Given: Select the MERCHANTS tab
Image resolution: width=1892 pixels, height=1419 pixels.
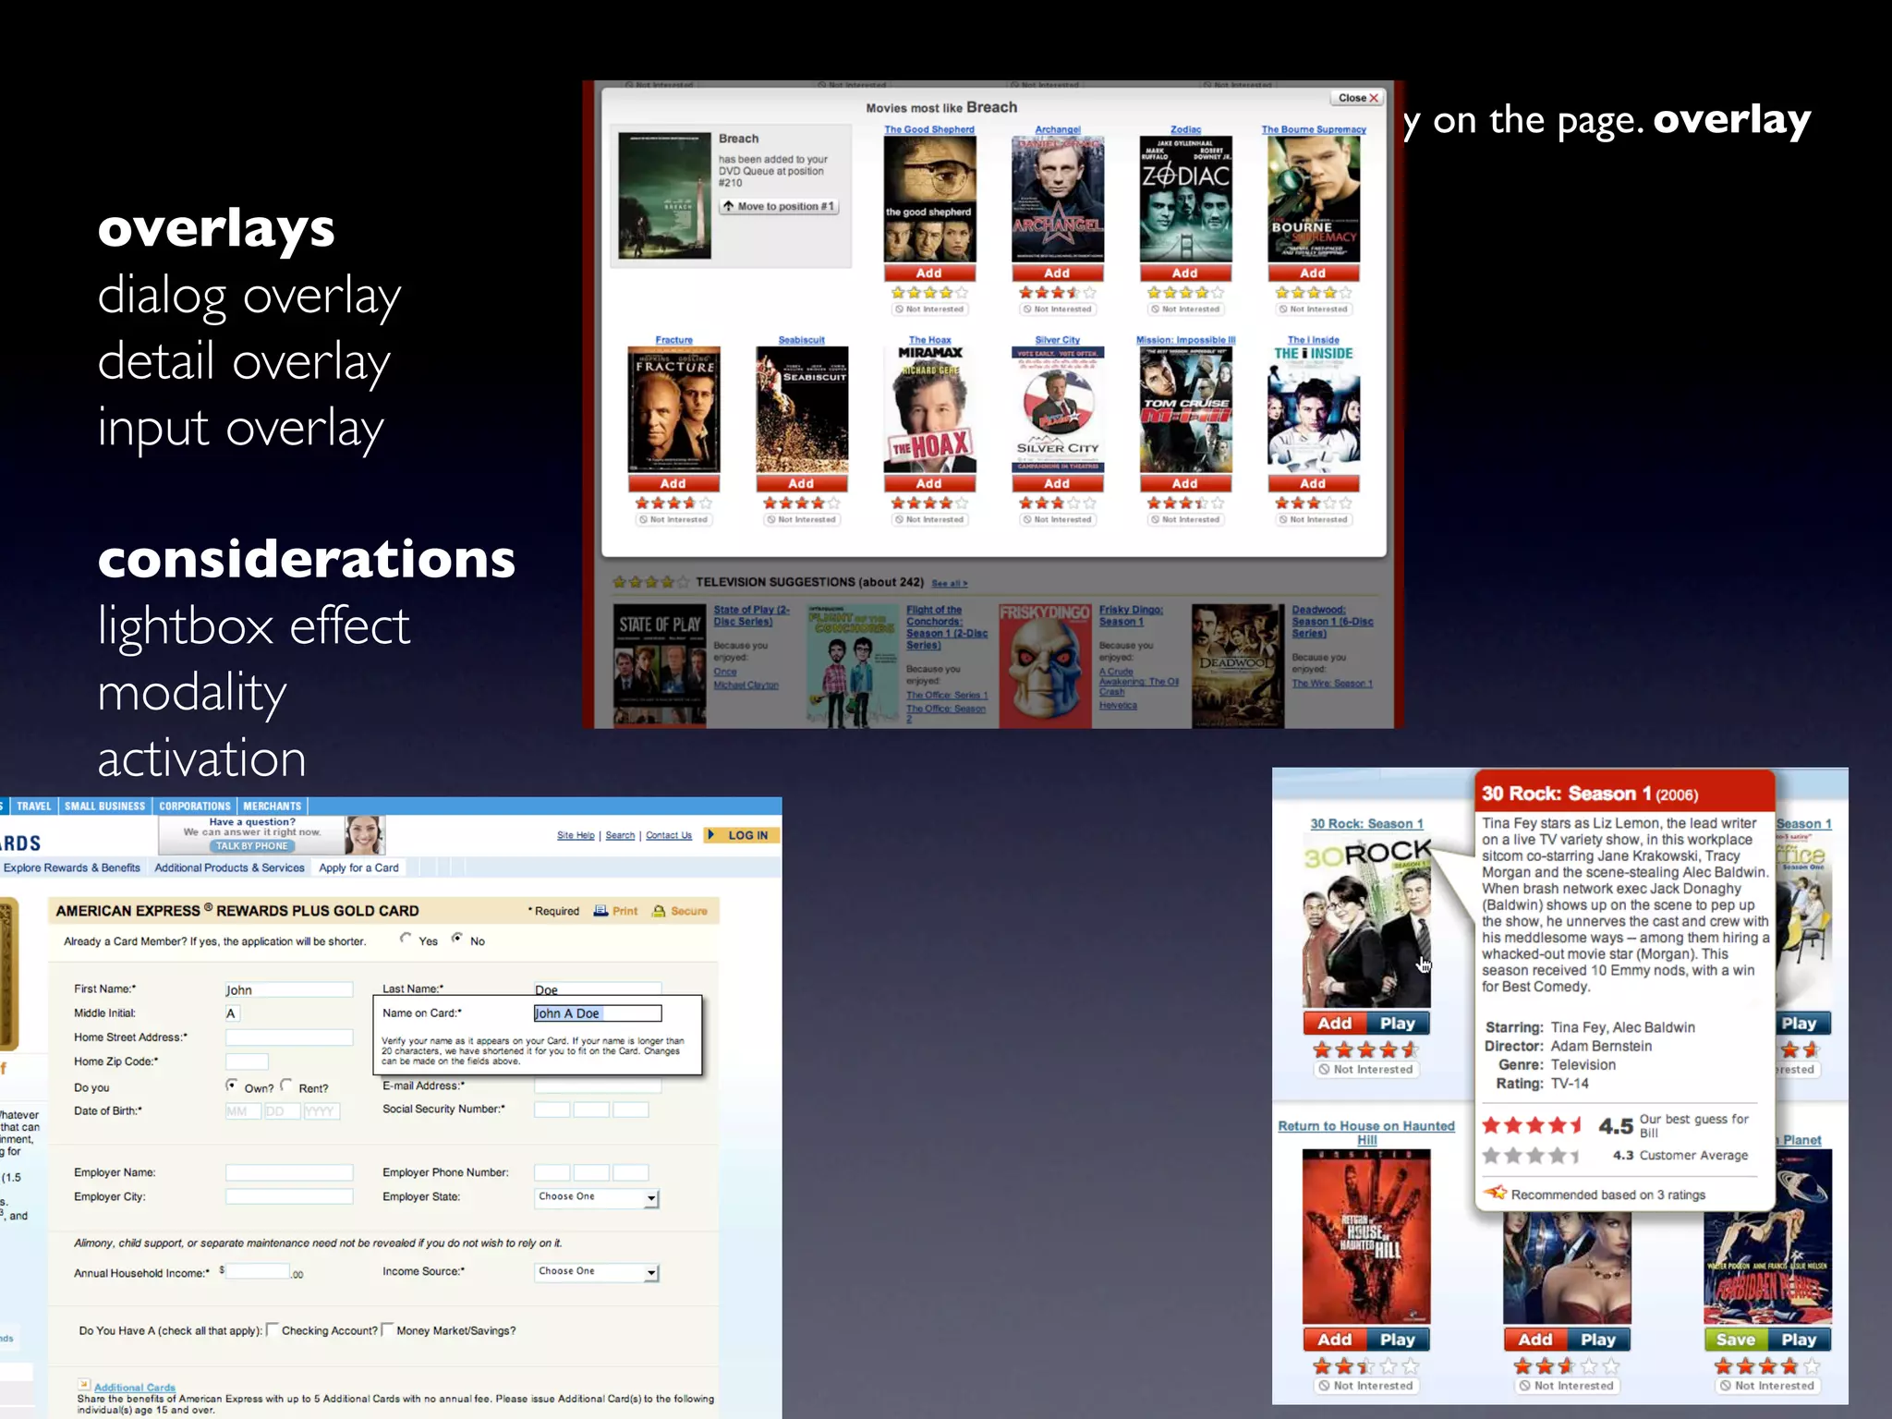Looking at the screenshot, I should click(272, 807).
